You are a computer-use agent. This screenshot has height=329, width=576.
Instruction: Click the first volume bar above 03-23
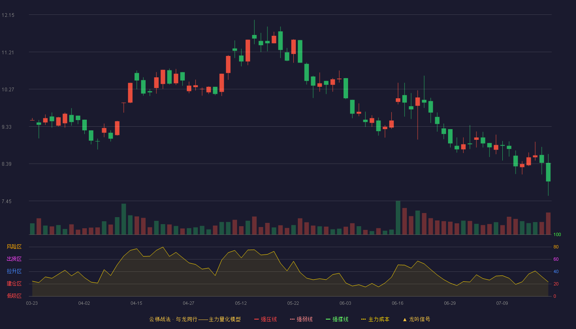click(x=32, y=229)
